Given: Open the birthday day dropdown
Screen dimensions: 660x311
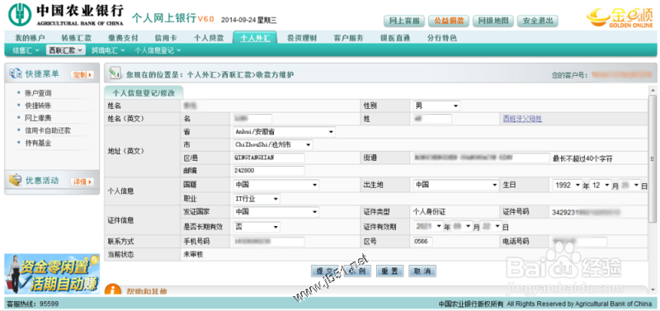Looking at the screenshot, I should tap(629, 185).
